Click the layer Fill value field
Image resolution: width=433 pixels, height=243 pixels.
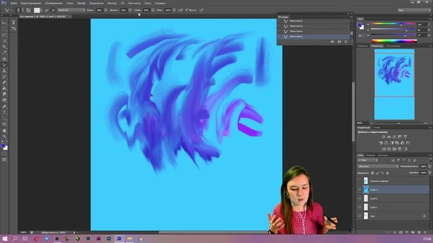point(423,173)
